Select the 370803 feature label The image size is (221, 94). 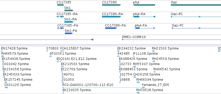pos(52,48)
